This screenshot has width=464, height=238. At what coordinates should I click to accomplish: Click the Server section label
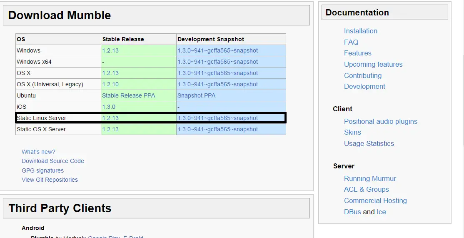(344, 166)
